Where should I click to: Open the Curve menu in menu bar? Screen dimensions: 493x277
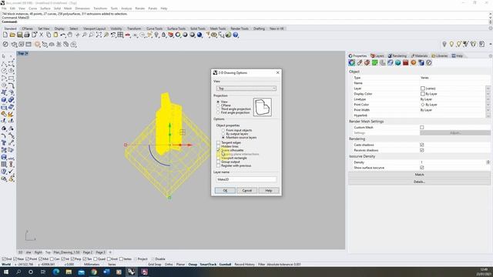point(32,8)
